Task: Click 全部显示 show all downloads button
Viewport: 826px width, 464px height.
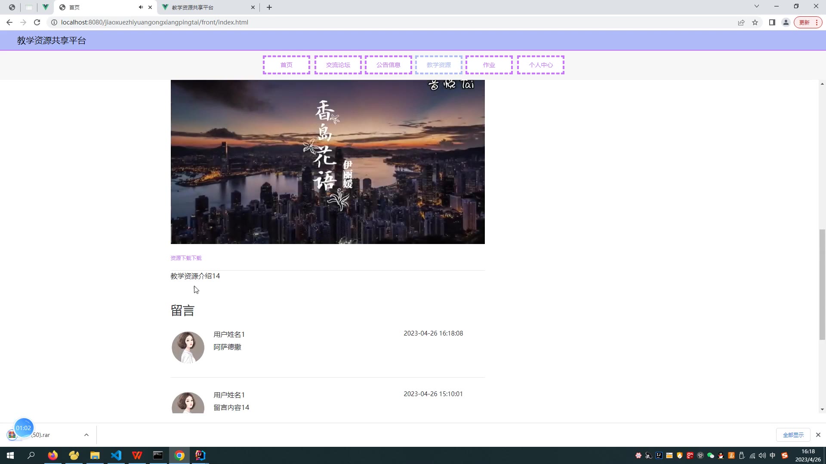Action: (x=793, y=435)
